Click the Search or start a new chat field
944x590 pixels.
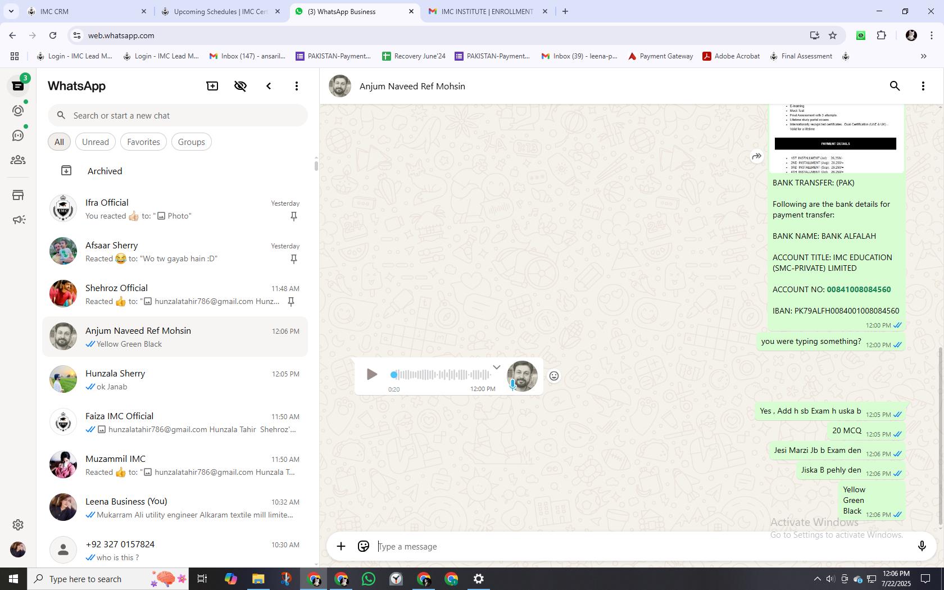pyautogui.click(x=178, y=115)
